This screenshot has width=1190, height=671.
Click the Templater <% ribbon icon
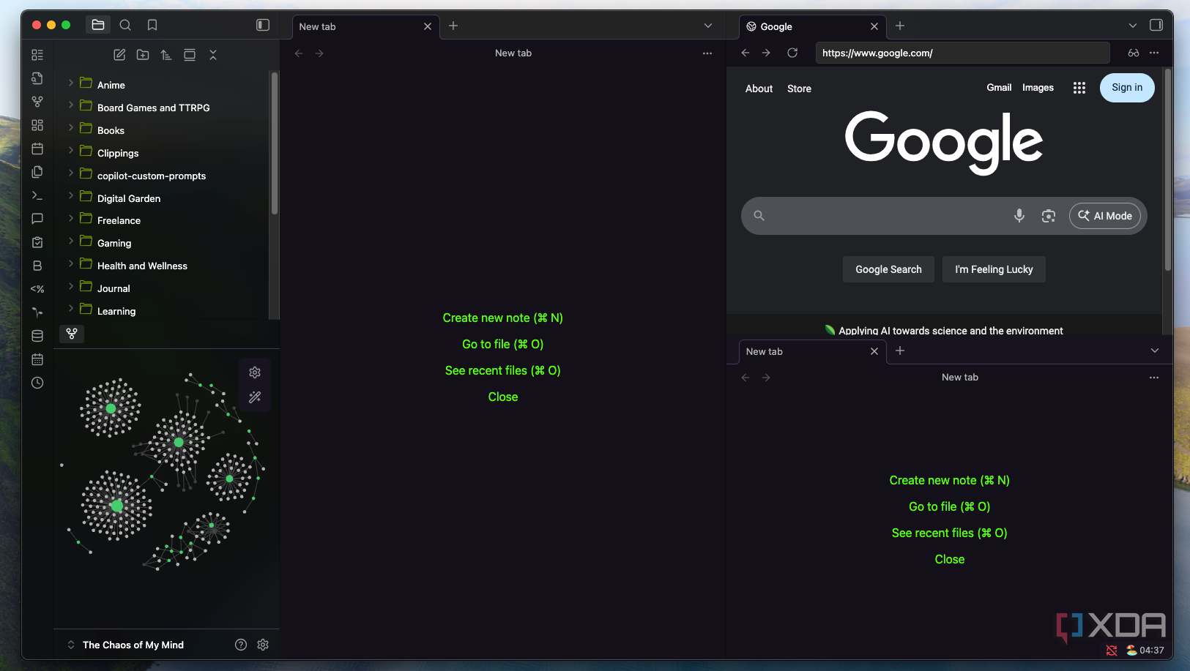coord(37,289)
